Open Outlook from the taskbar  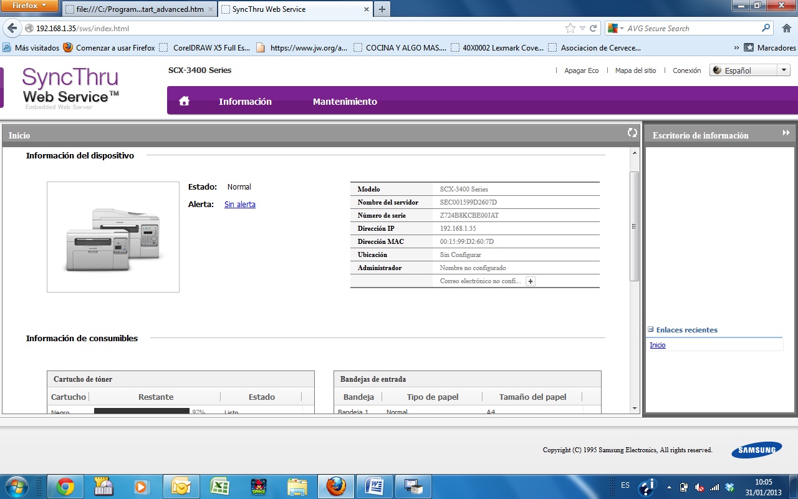(x=181, y=487)
